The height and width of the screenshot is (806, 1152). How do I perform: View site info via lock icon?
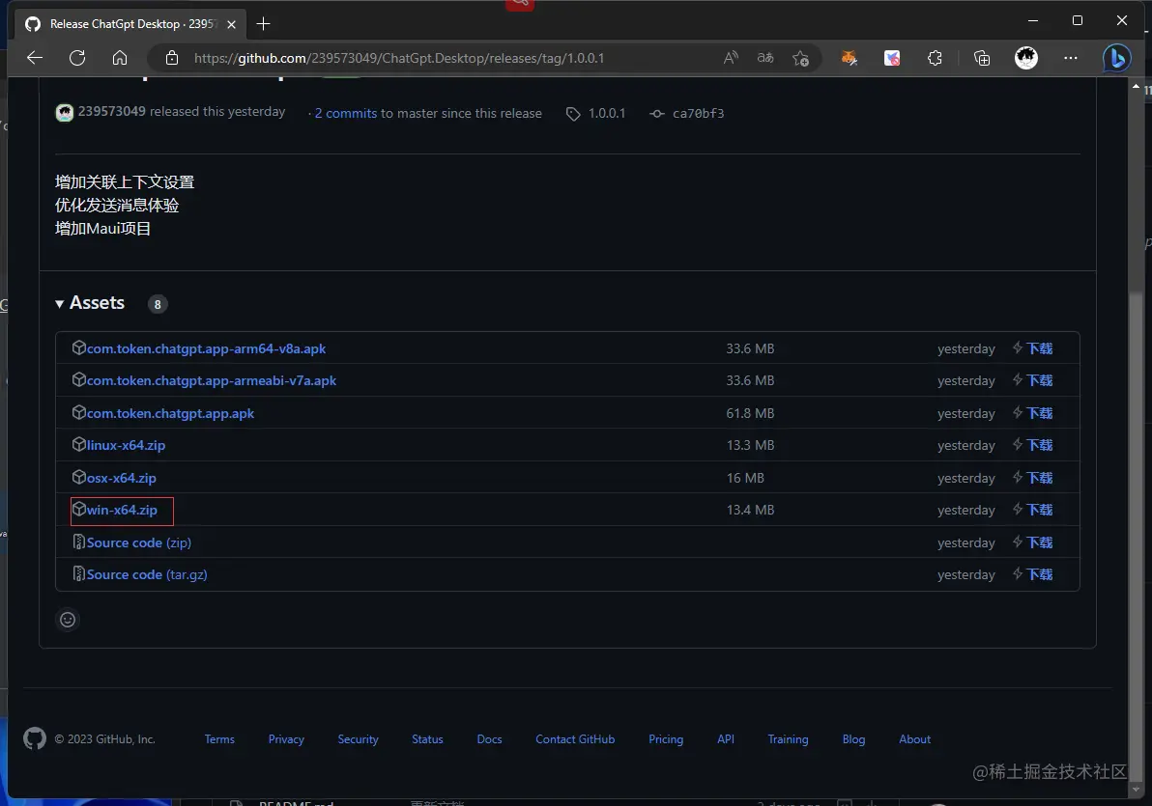pos(172,58)
